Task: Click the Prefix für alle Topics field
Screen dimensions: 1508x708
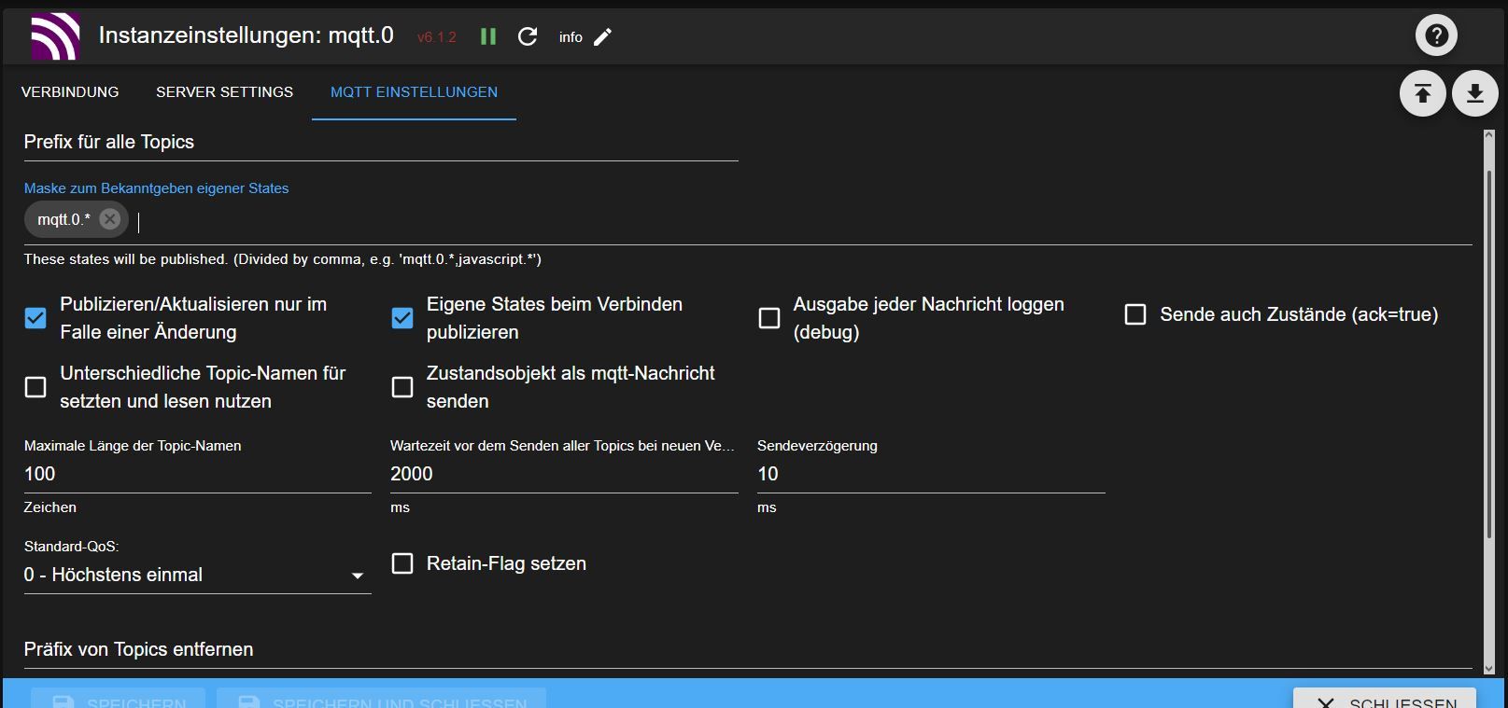Action: click(x=381, y=143)
